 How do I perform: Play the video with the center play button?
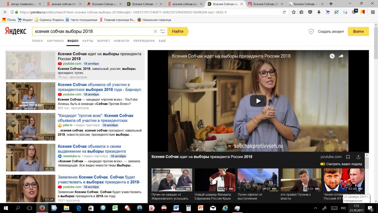(x=258, y=101)
